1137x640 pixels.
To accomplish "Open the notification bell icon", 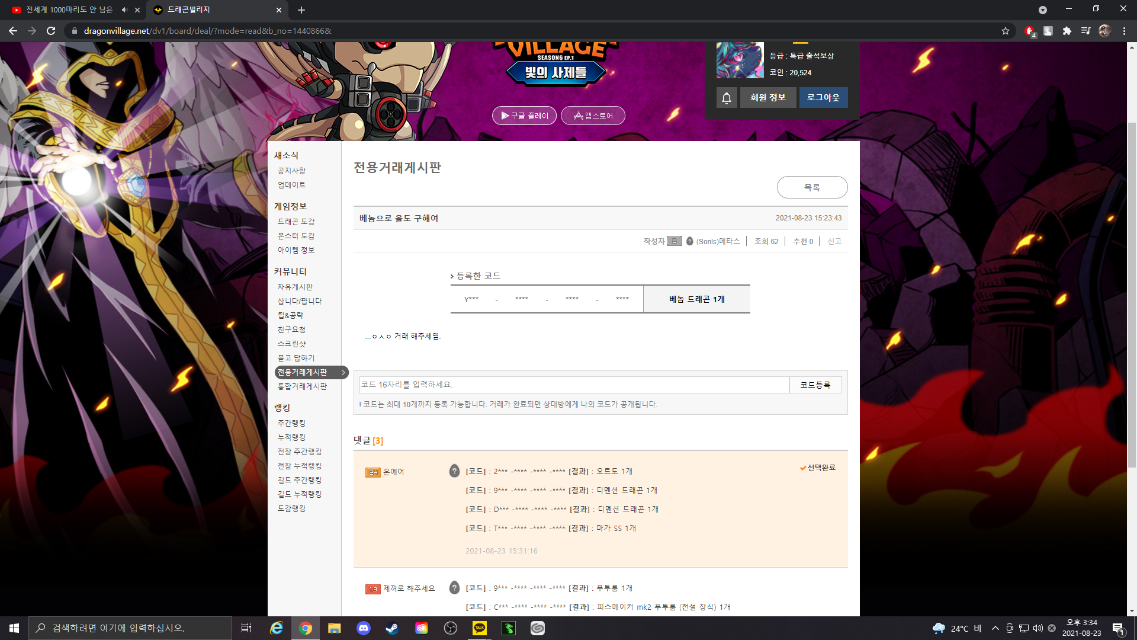I will 727,98.
